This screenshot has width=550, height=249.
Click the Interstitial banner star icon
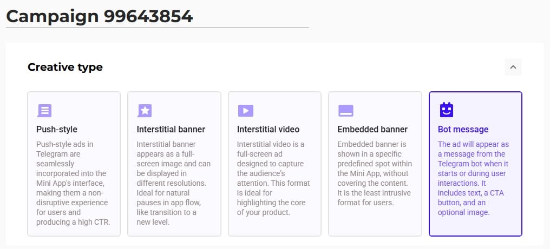[145, 111]
